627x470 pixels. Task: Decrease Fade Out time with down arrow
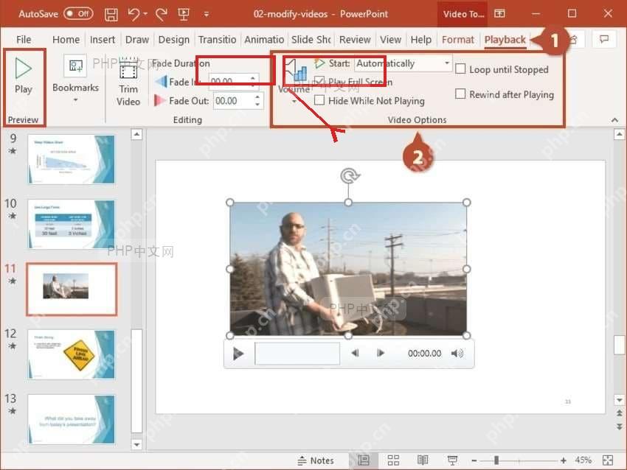[x=257, y=104]
